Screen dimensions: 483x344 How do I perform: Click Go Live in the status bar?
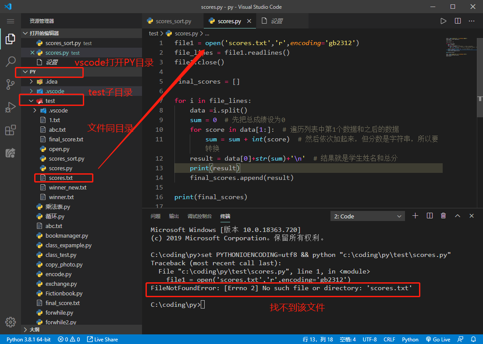(x=438, y=339)
